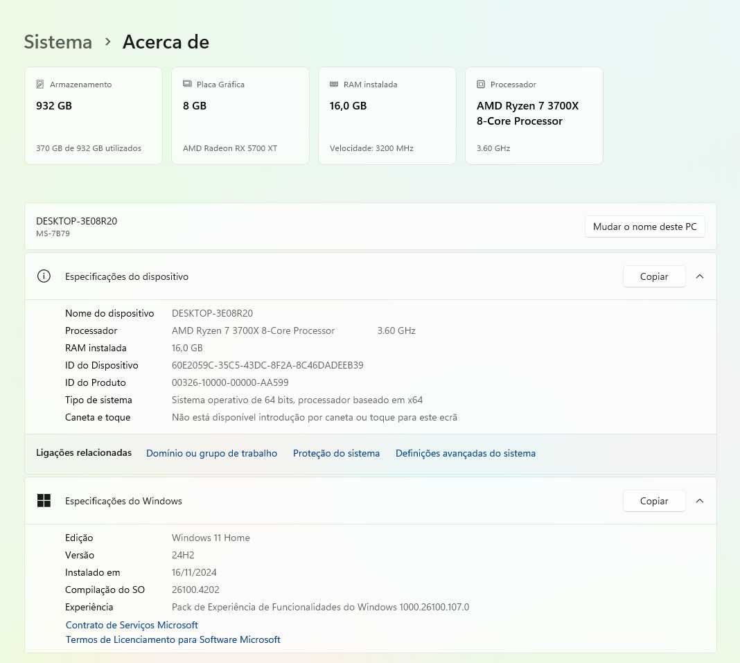Select 370 GB de 932 GB utilizados text

tap(89, 148)
